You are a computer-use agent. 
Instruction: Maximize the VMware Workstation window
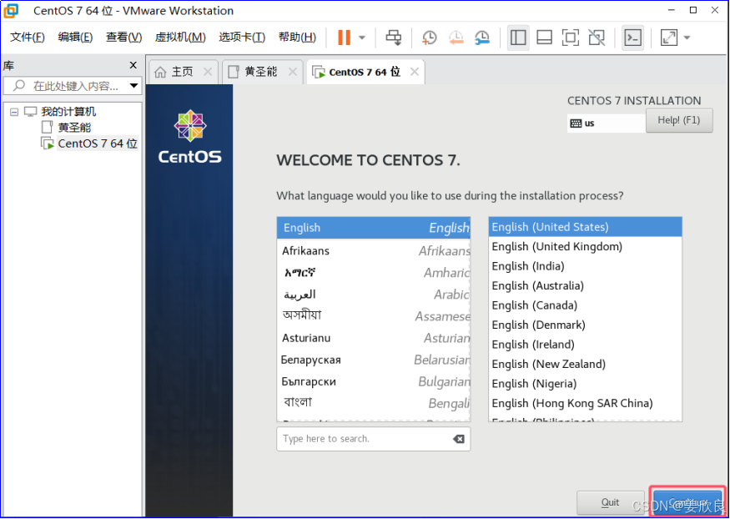tap(693, 10)
